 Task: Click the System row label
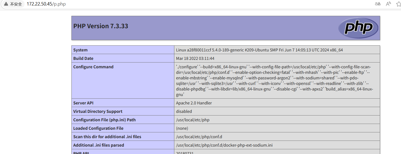click(80, 50)
